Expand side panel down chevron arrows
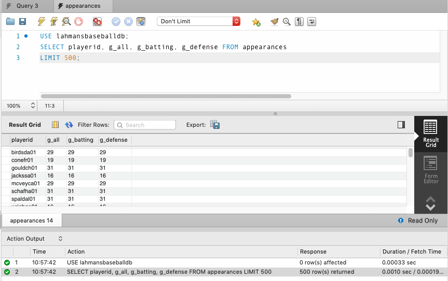 coord(430,208)
